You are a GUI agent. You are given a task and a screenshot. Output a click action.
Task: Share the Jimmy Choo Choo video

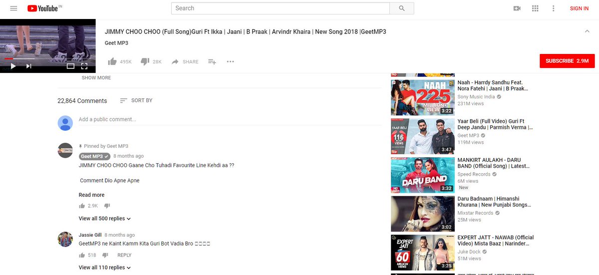(185, 62)
